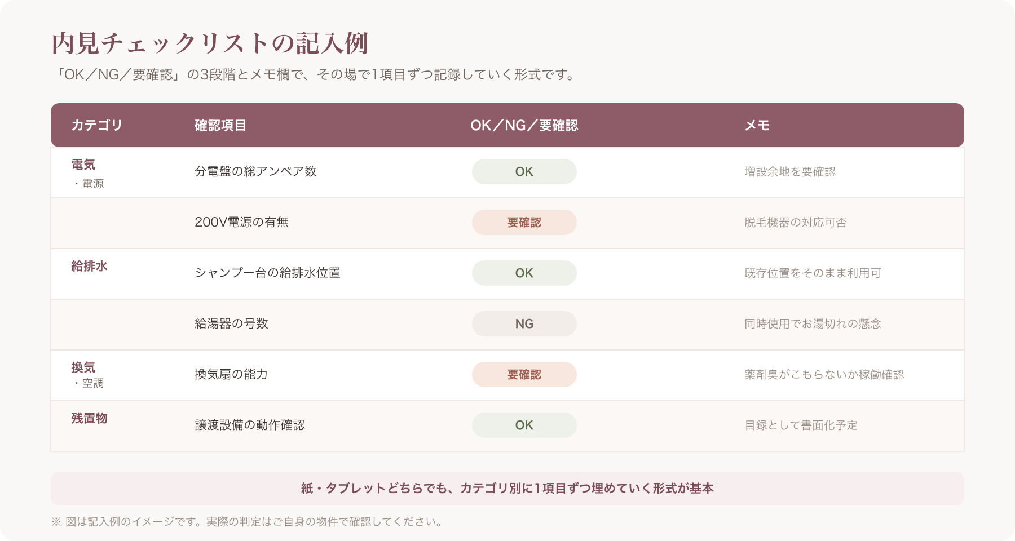Select the 給湯器の号数 item
The height and width of the screenshot is (541, 1015).
coord(232,323)
